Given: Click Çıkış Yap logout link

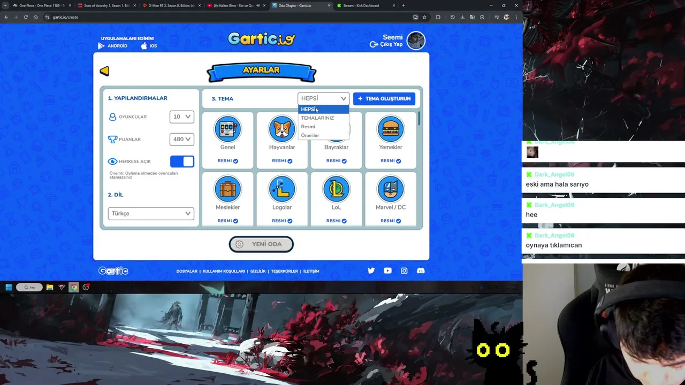Looking at the screenshot, I should coord(386,44).
